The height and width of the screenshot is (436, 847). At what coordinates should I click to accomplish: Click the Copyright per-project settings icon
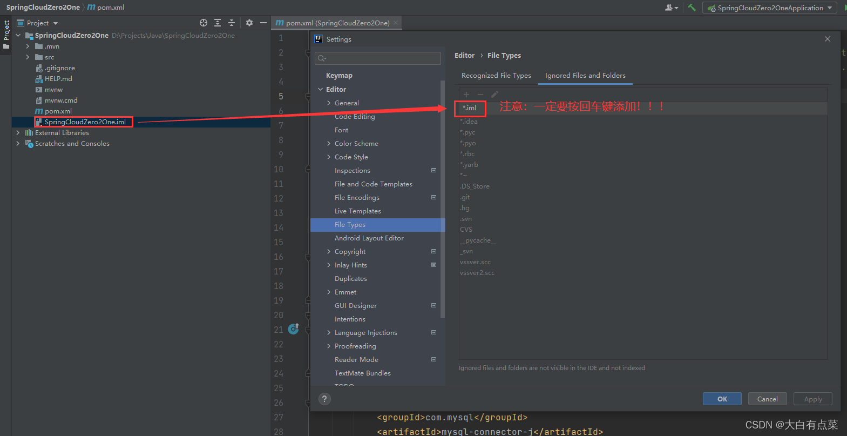(x=433, y=251)
